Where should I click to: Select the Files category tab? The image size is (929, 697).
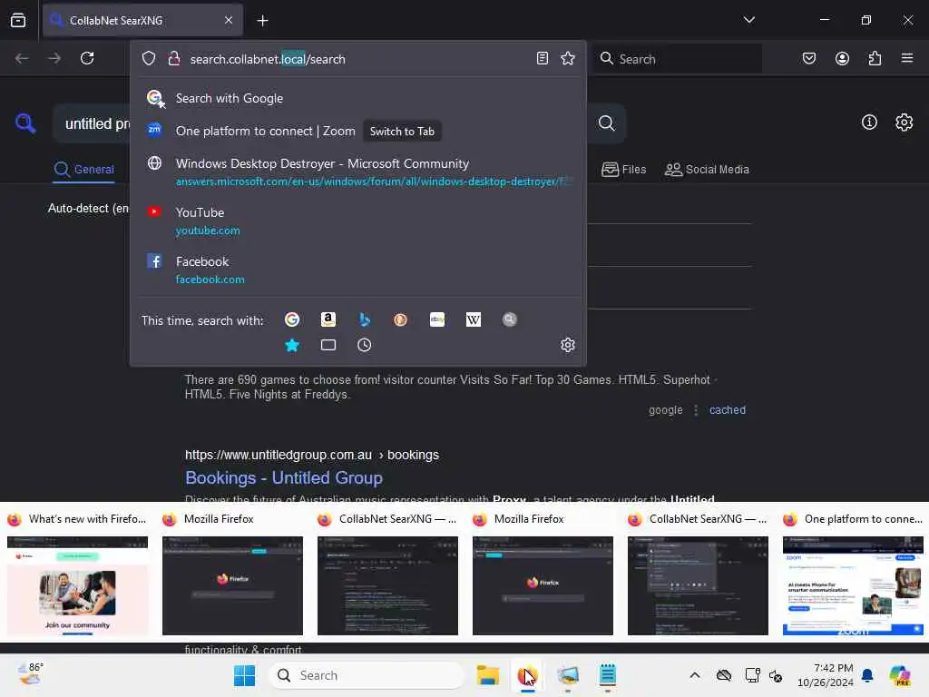click(623, 170)
